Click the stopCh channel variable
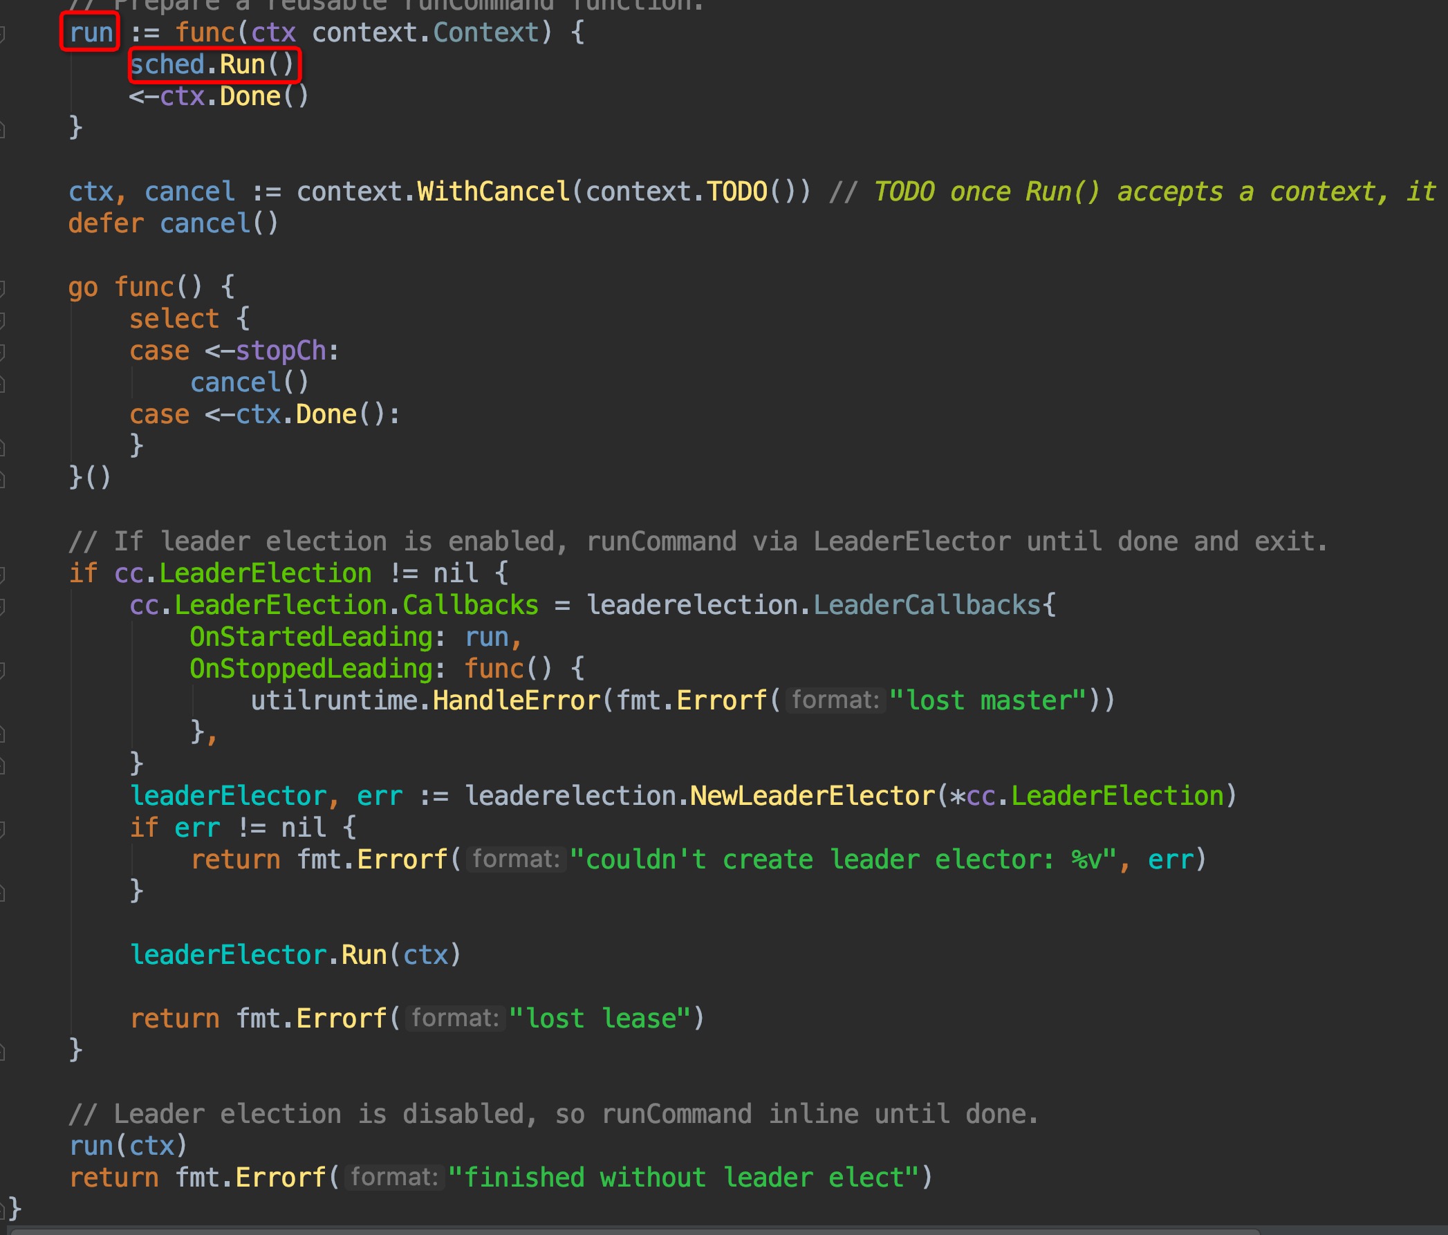Image resolution: width=1448 pixels, height=1235 pixels. tap(281, 351)
